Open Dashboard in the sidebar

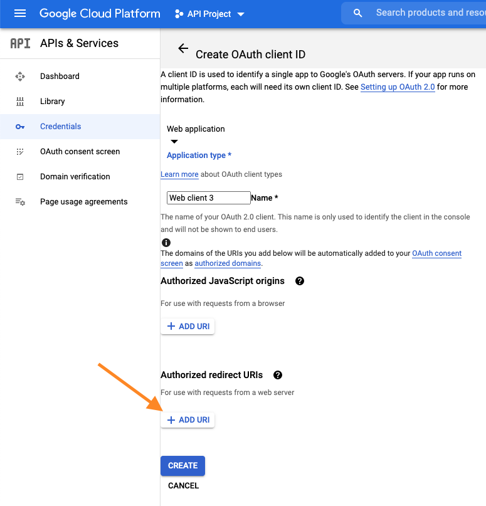[80, 76]
